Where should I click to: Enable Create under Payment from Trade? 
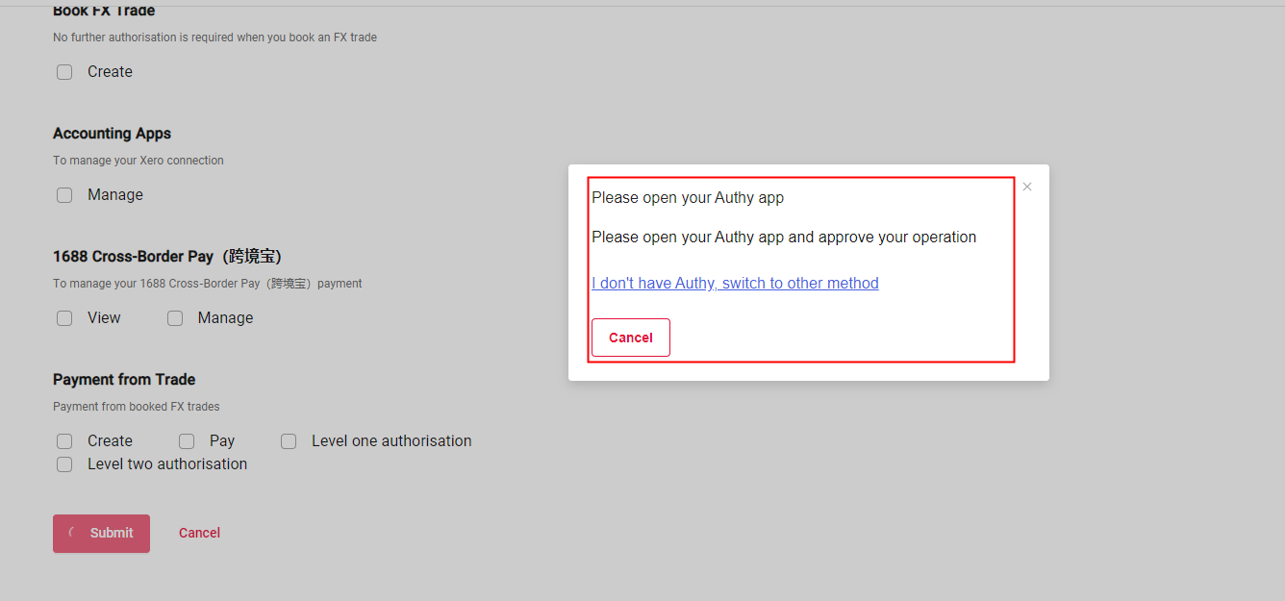click(64, 441)
